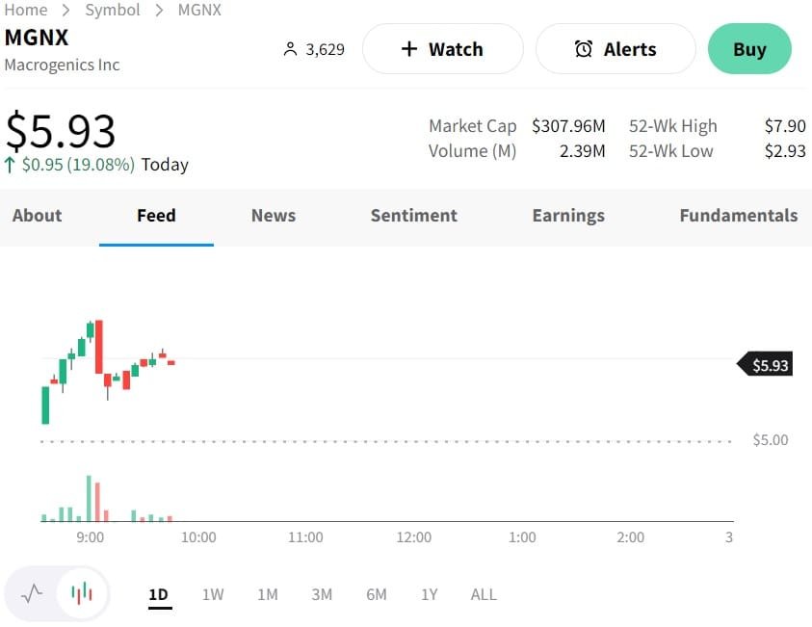812x627 pixels.
Task: Select the 1Y time range
Action: [430, 594]
